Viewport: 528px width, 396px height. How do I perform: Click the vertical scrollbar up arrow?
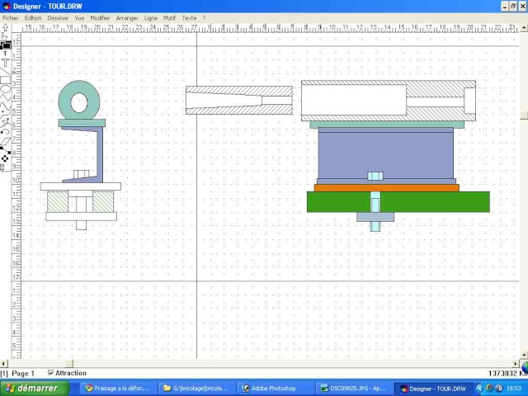click(524, 28)
